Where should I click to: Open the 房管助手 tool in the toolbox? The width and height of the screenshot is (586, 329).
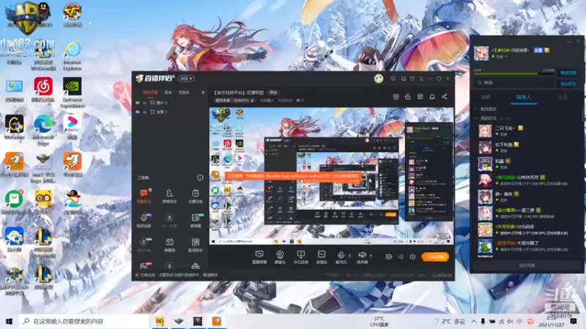169,196
